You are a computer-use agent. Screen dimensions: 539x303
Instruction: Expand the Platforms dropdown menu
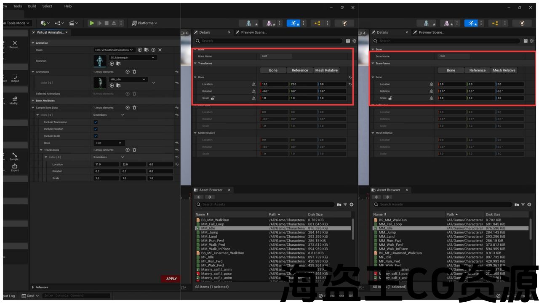[144, 23]
